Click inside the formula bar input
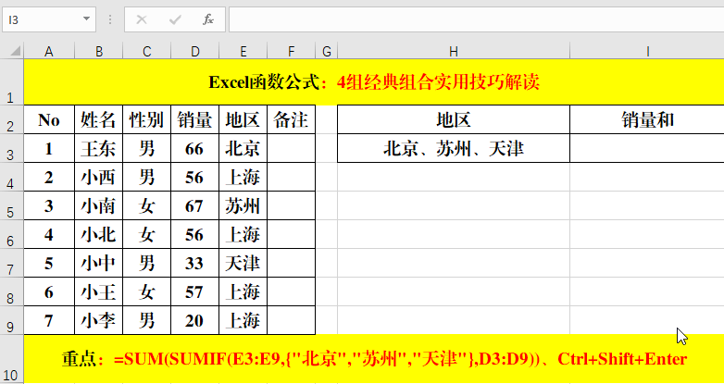 point(476,19)
